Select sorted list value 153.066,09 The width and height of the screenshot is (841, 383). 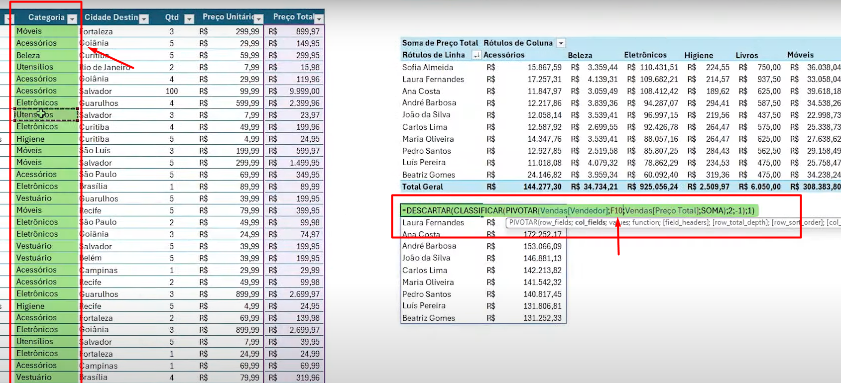tap(542, 246)
